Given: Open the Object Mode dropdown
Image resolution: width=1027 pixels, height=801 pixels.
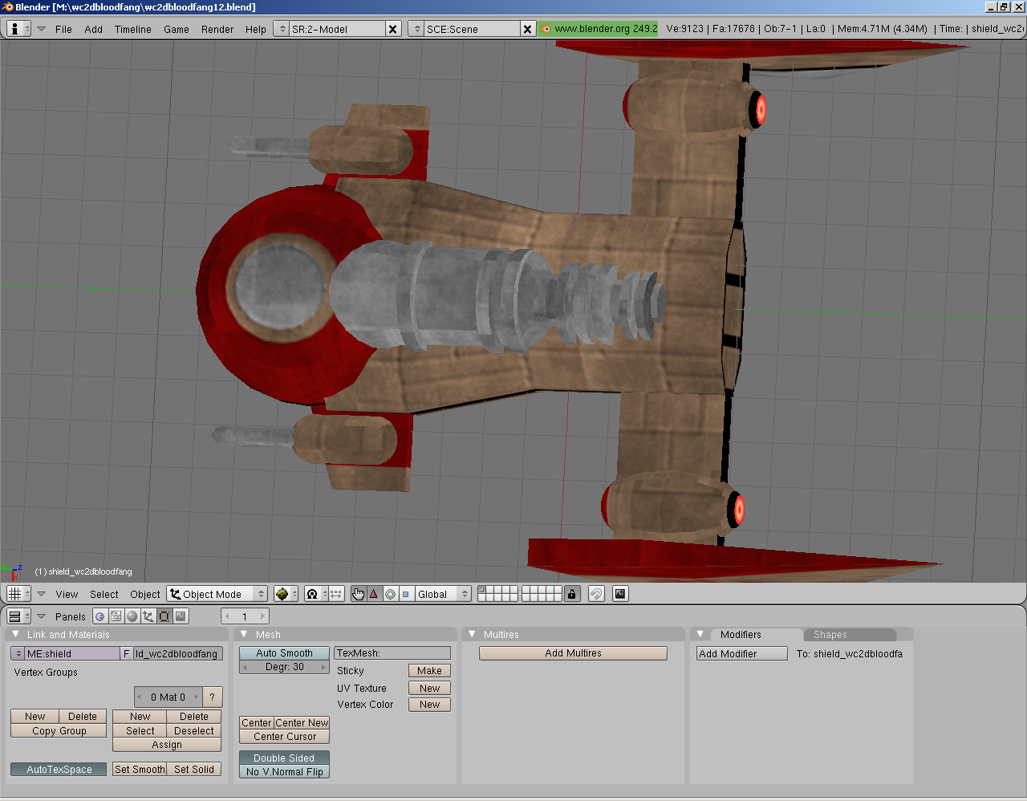Looking at the screenshot, I should pyautogui.click(x=217, y=594).
